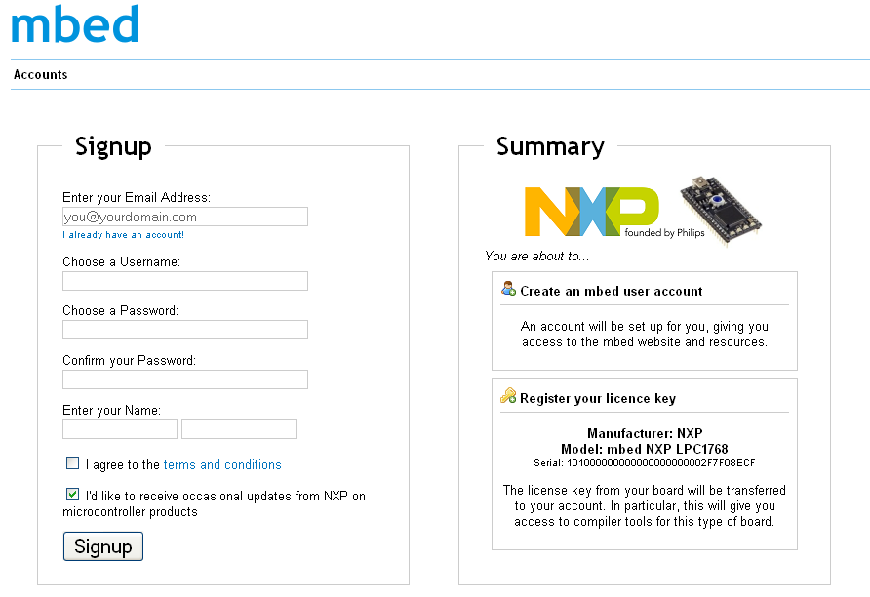Click into the Username field
870x597 pixels.
tap(185, 281)
